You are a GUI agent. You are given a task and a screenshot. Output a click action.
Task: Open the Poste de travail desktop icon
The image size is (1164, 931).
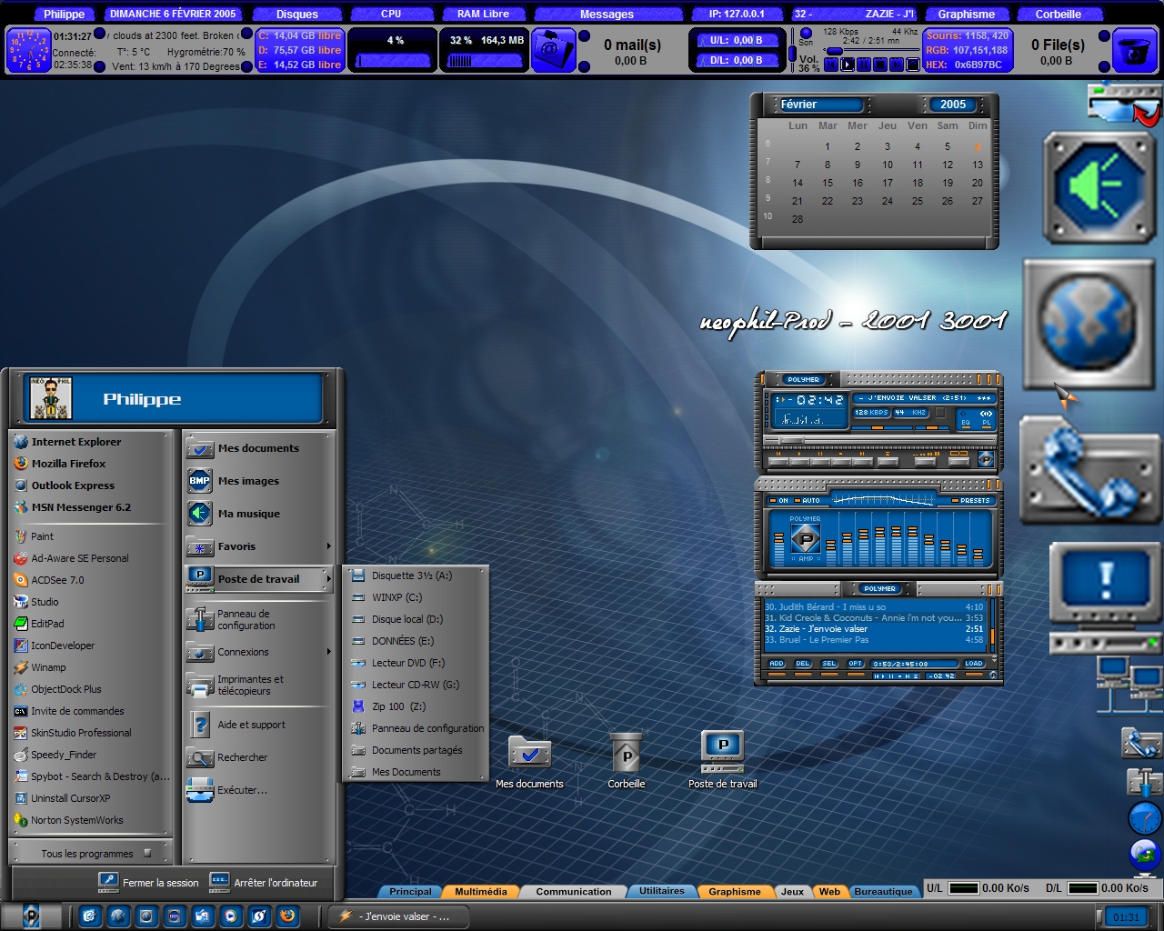pos(723,759)
